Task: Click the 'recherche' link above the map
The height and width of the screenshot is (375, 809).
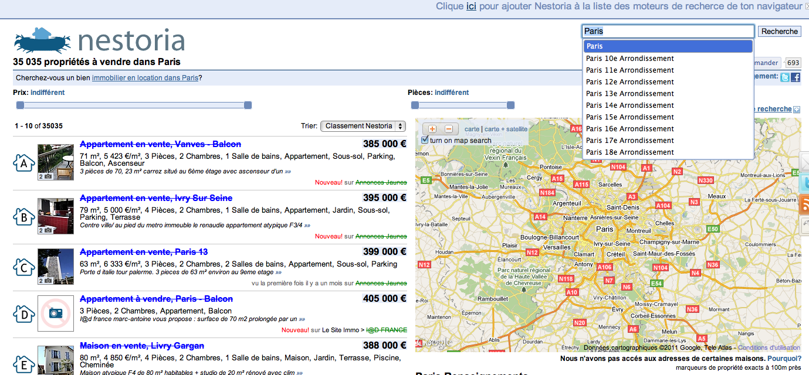Action: tap(774, 109)
